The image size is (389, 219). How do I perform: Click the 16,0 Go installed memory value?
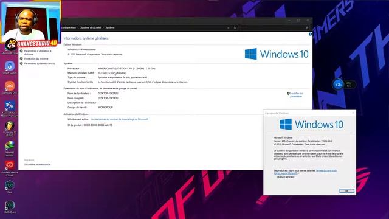pos(112,73)
